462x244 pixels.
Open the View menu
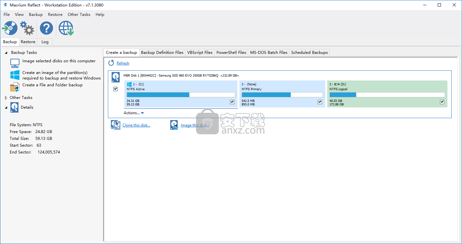[x=19, y=14]
